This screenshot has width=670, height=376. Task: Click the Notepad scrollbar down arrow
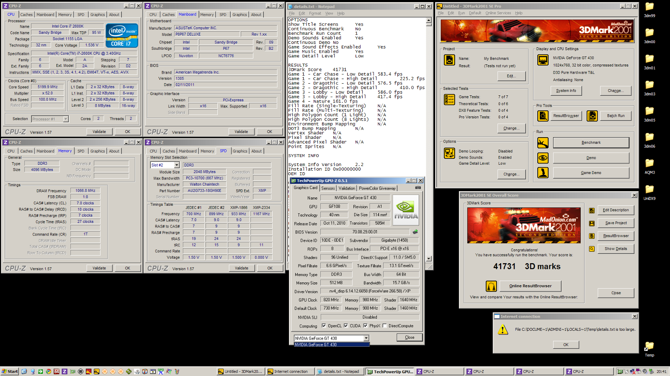coord(429,259)
